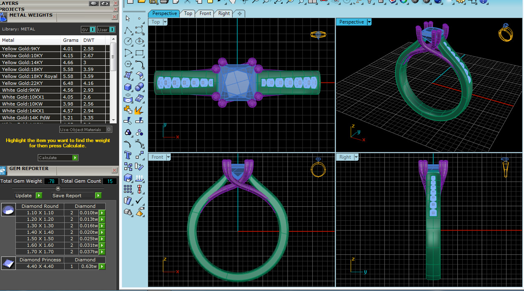Select the Rectangular Array tool
524x291 pixels.
[x=128, y=189]
